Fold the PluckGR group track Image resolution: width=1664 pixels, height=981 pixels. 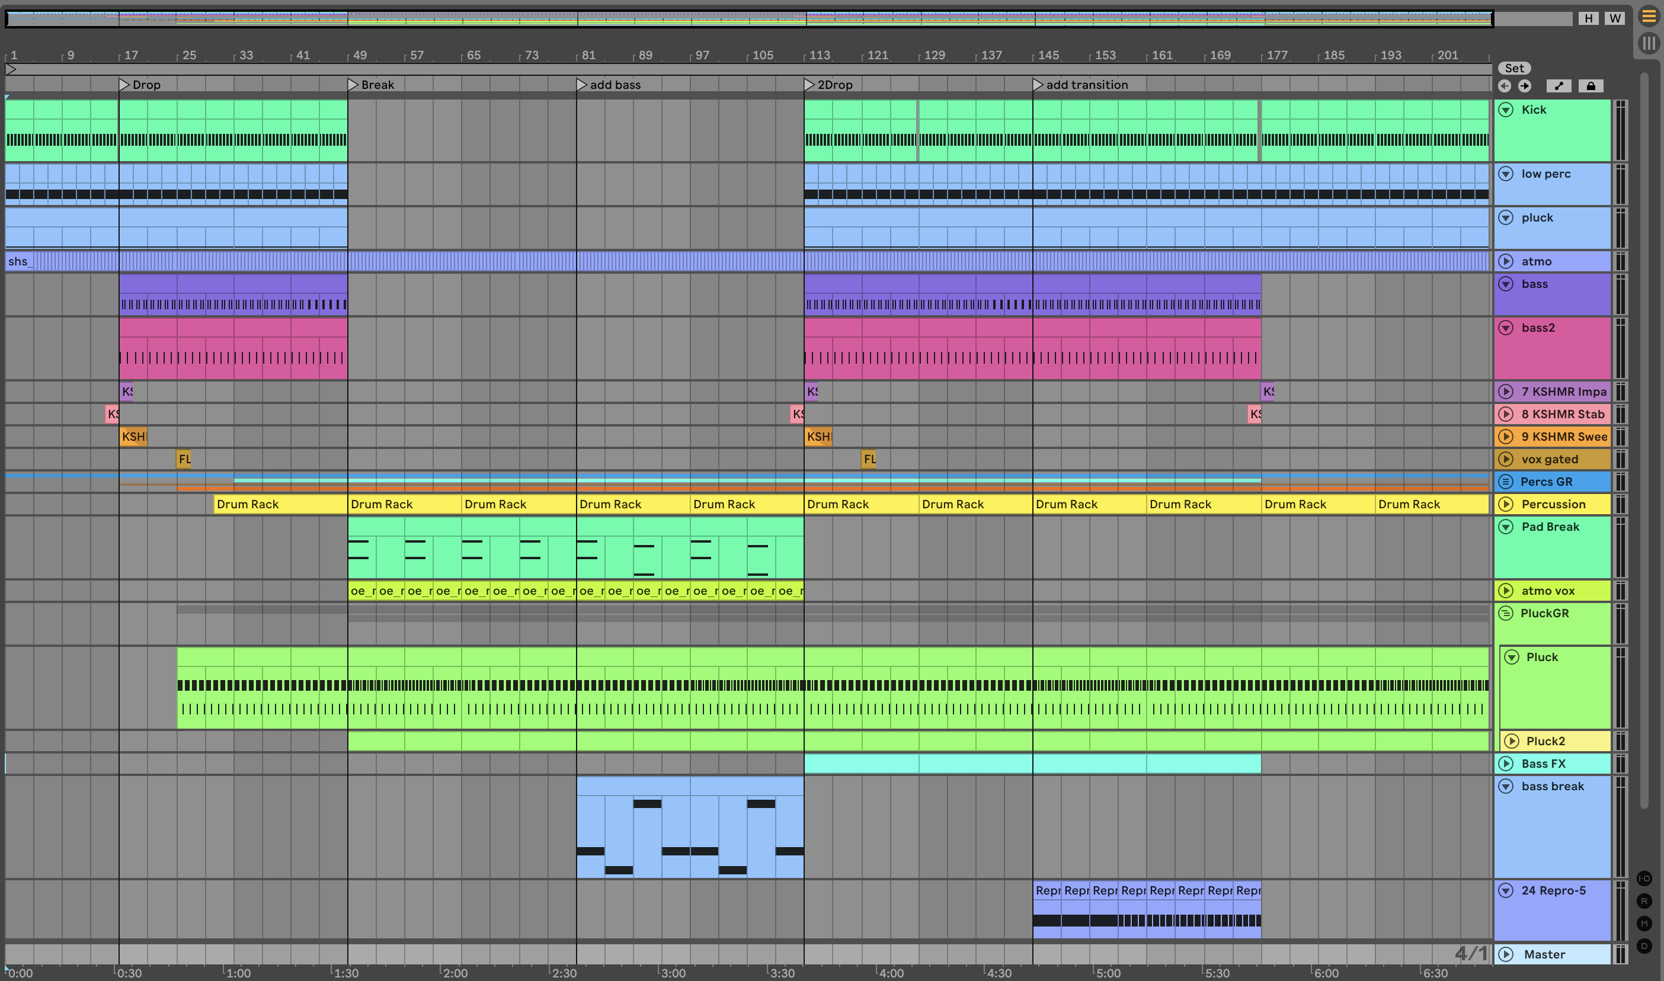click(x=1505, y=614)
